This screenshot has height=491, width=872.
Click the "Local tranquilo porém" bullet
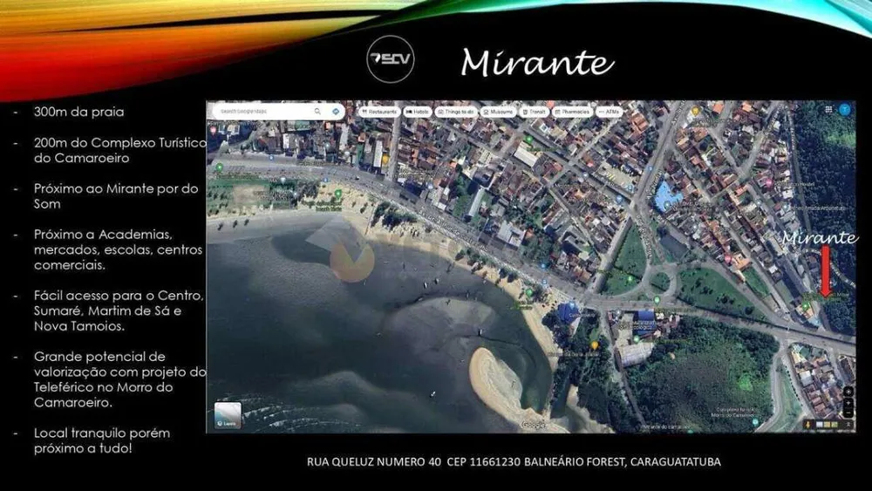102,440
